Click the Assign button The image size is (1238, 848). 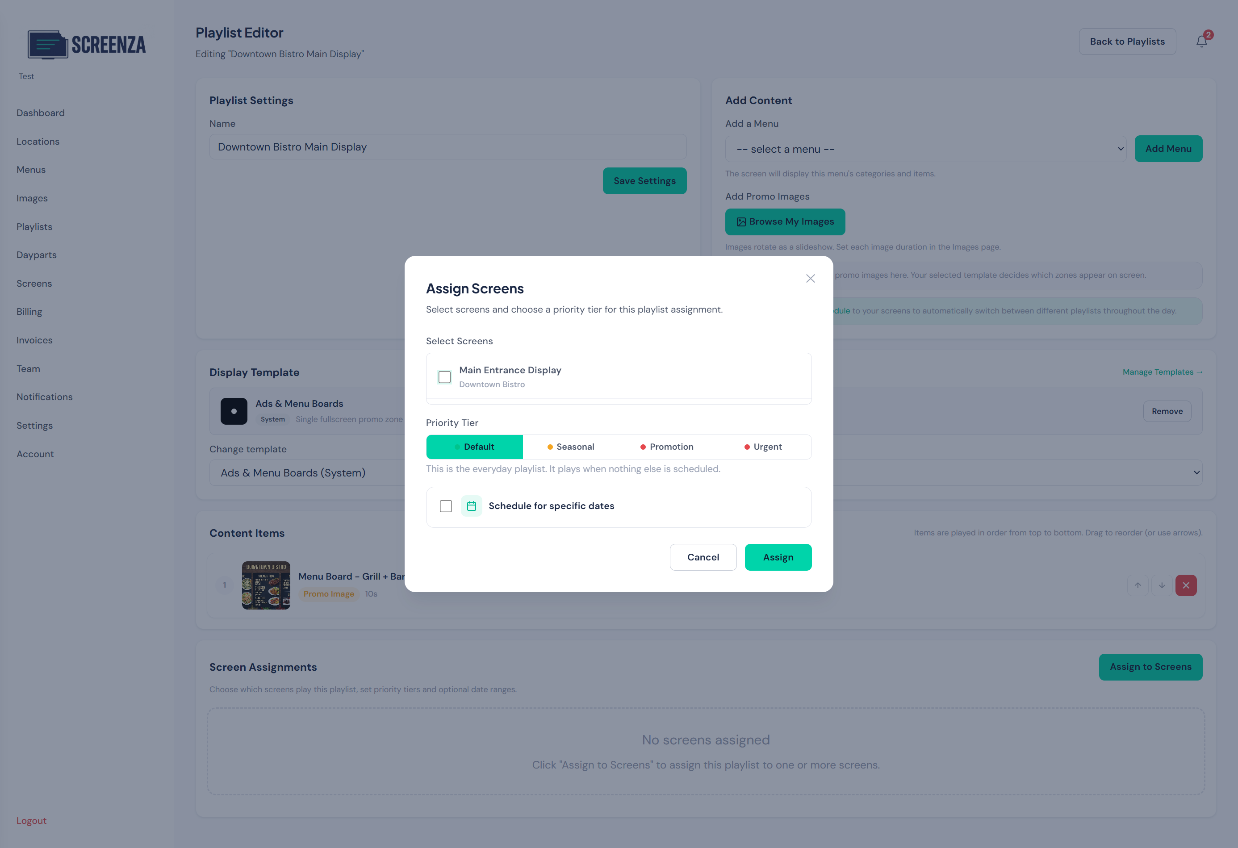point(778,557)
